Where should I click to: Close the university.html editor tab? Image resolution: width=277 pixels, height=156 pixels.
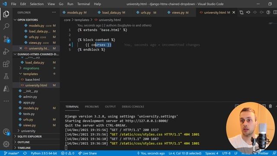[x=234, y=13]
